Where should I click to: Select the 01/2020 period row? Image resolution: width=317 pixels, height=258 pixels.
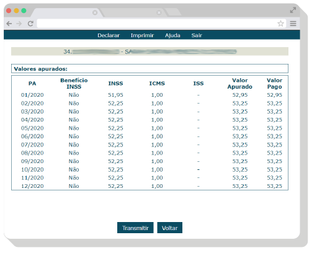[150, 95]
